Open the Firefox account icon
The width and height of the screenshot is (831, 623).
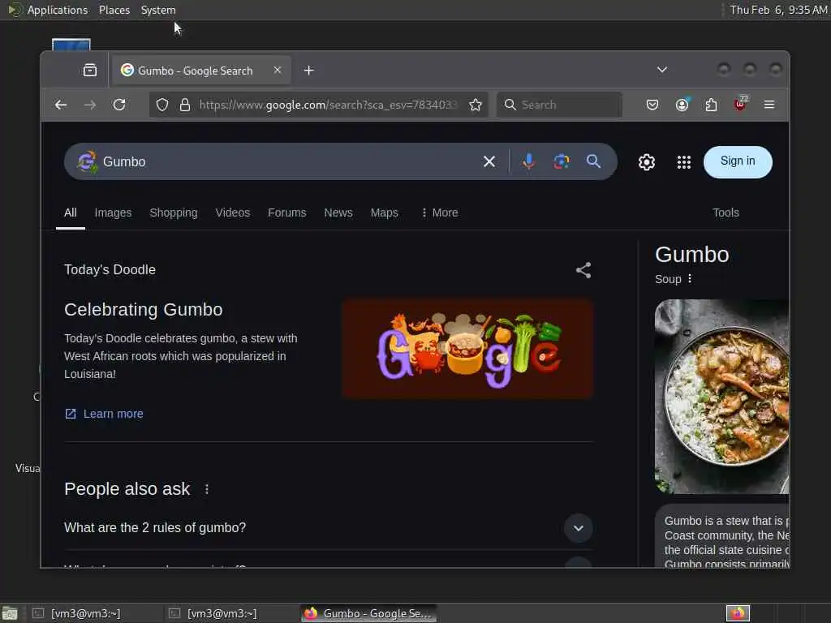coord(682,105)
